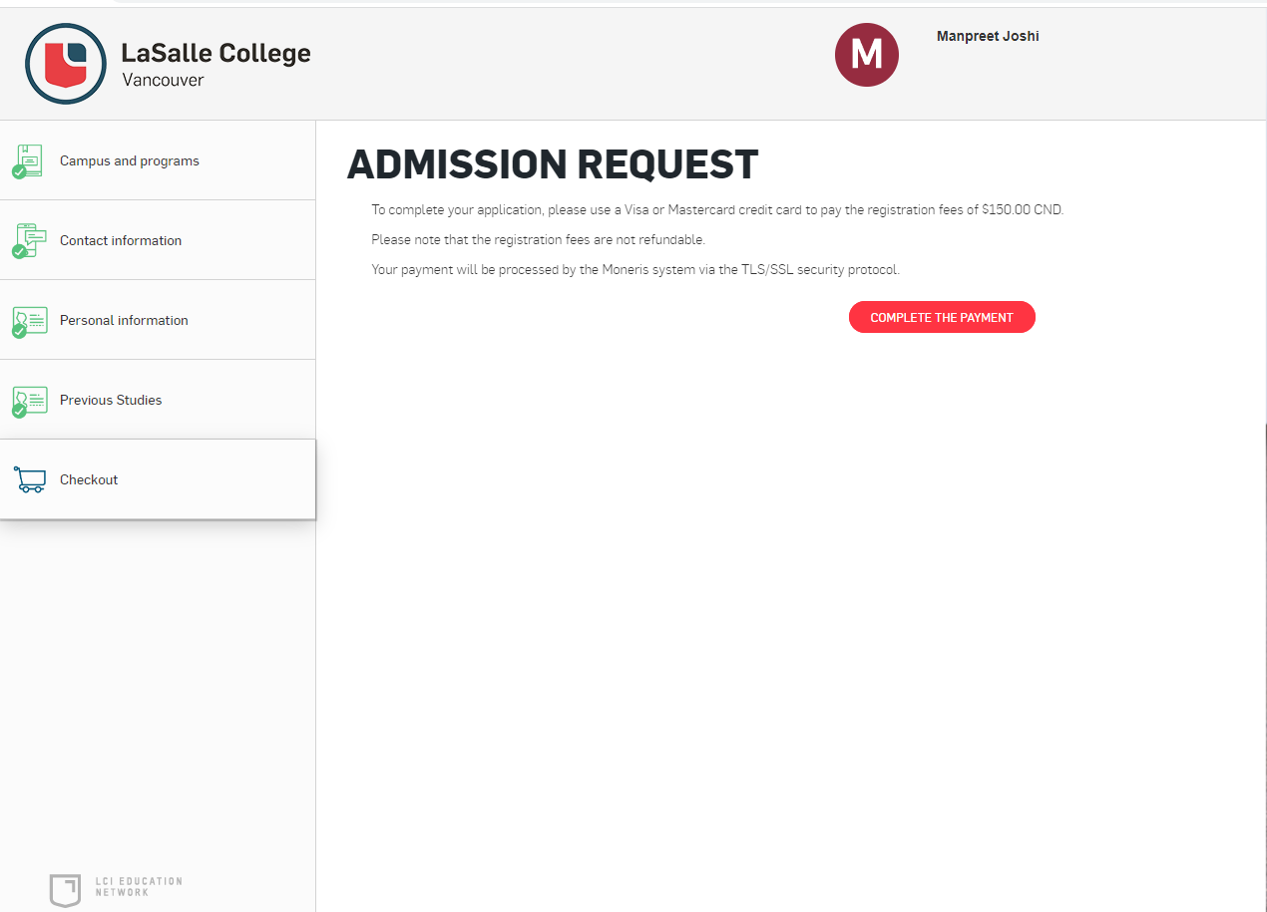Select the Personal information step
This screenshot has height=912, width=1267.
(x=158, y=320)
